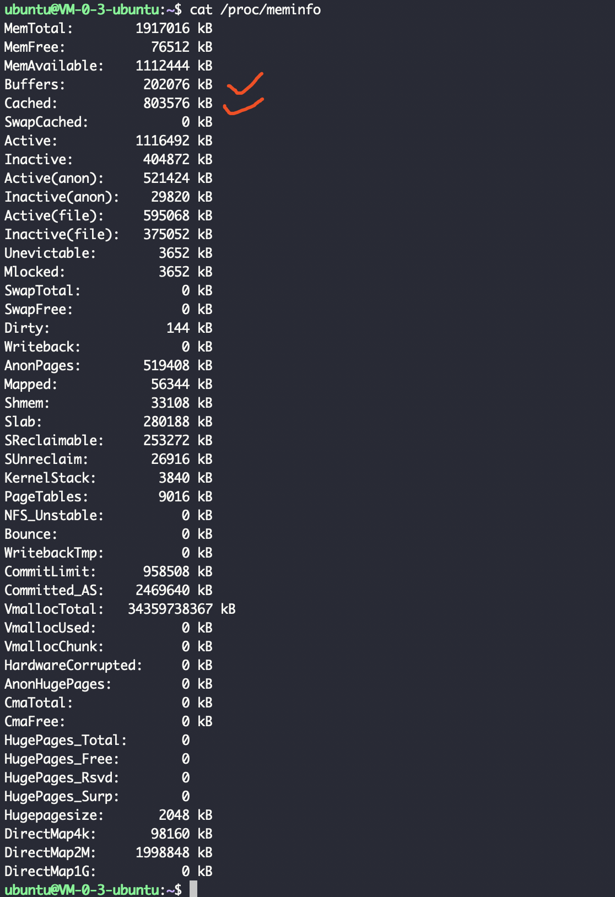Click the Cached value 803576
Image resolution: width=615 pixels, height=897 pixels.
pyautogui.click(x=166, y=104)
